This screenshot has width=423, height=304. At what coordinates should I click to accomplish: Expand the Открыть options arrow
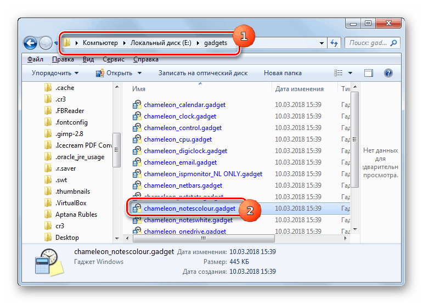coord(139,73)
